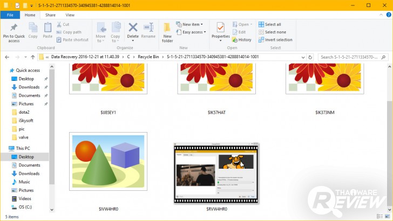Viewport: 393px width, 221px height.
Task: Select the $IK373NM image thumbnail
Action: coord(325,79)
